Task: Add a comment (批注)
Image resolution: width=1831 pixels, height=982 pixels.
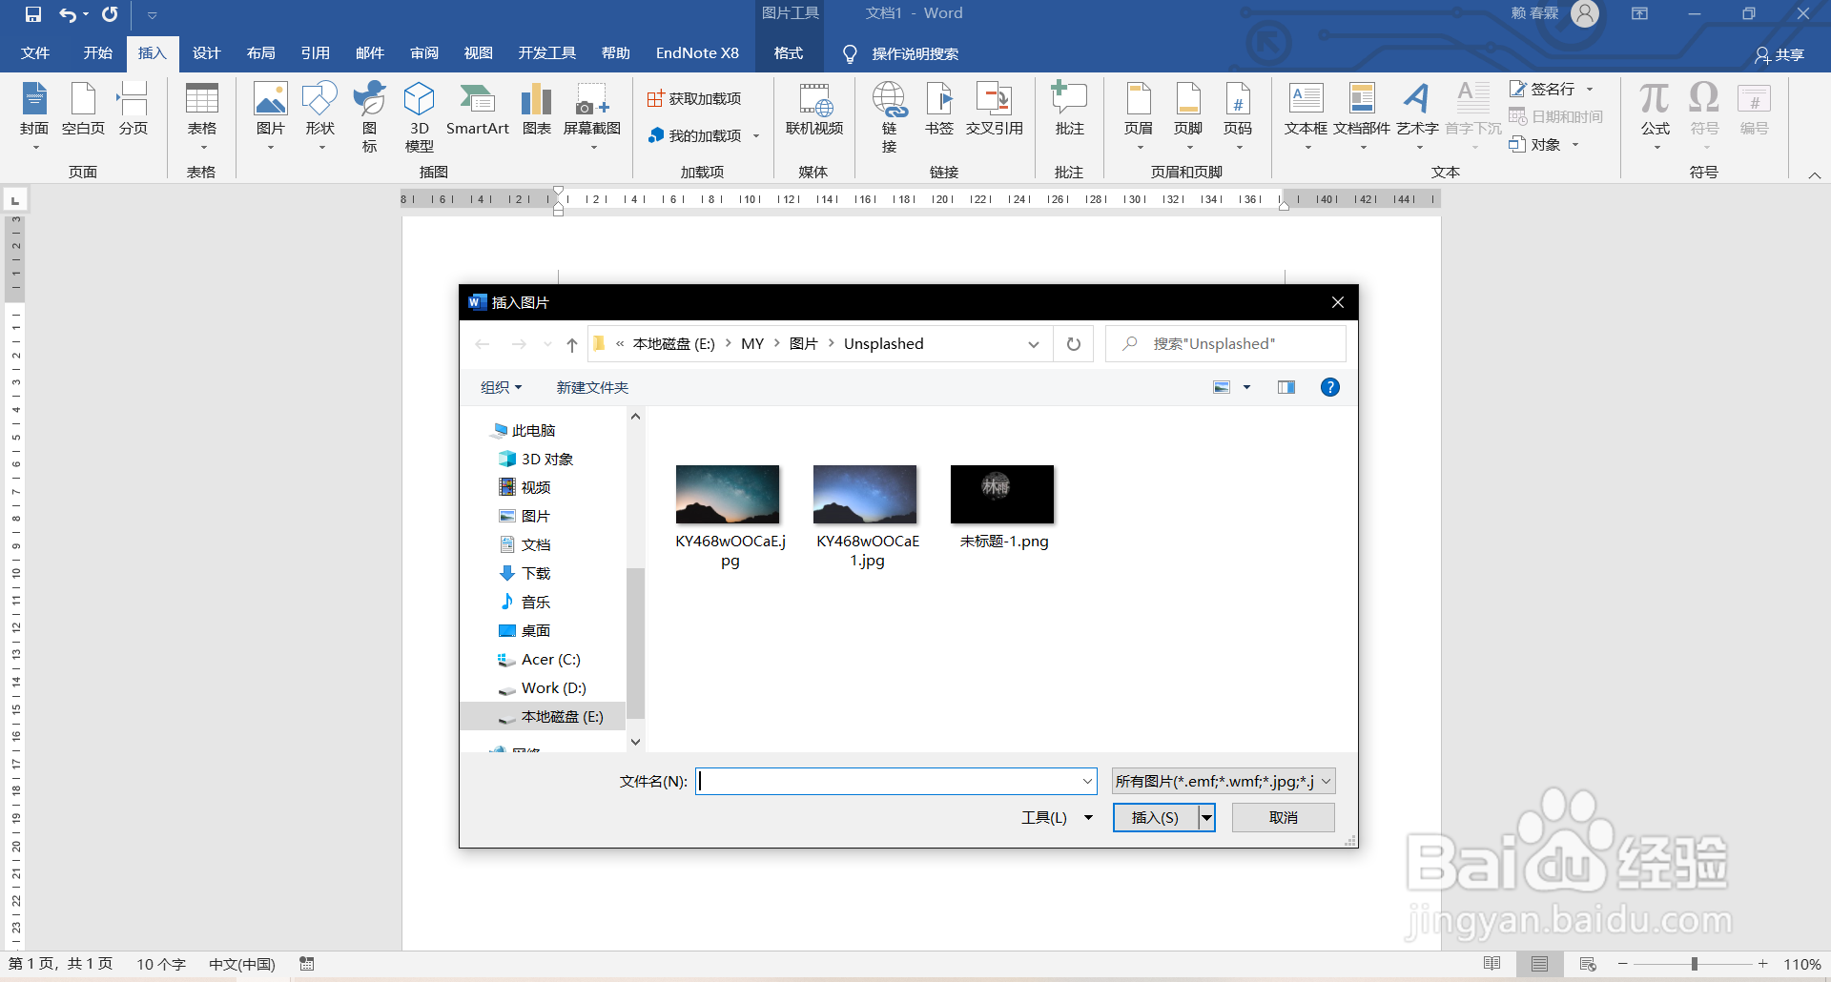Action: coord(1069,111)
